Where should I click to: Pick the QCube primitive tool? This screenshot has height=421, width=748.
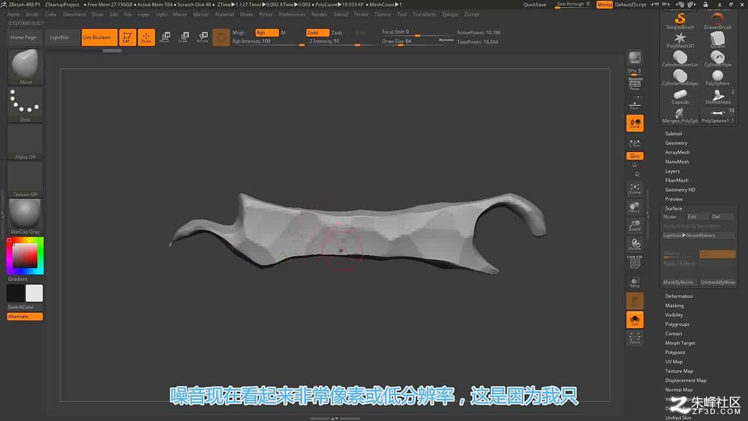718,40
